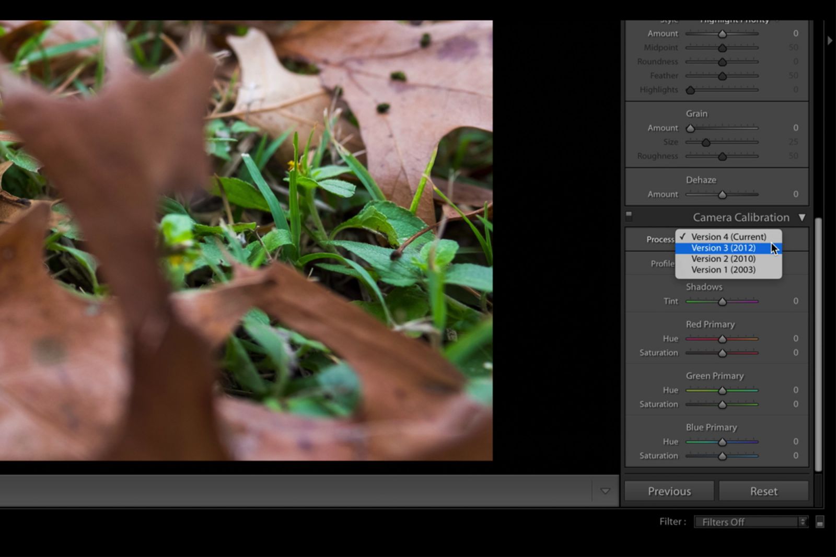Select Version 4 (Current) process version
The width and height of the screenshot is (836, 557).
(x=727, y=236)
